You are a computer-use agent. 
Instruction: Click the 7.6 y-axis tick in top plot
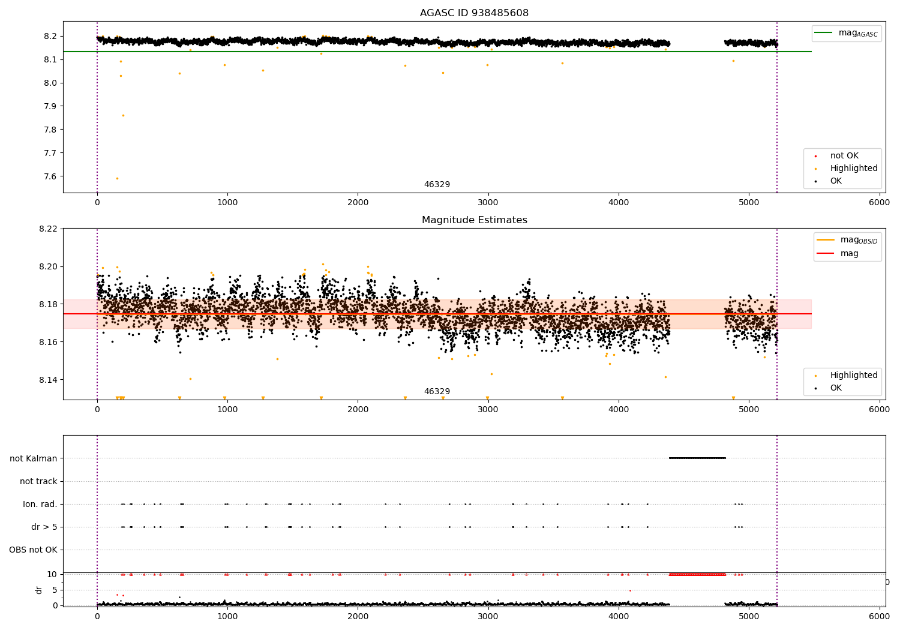(50, 176)
